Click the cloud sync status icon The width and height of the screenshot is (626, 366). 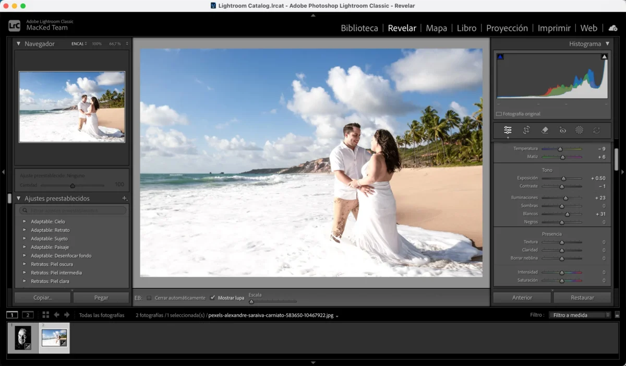613,28
